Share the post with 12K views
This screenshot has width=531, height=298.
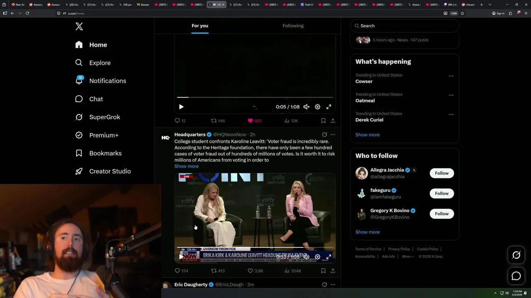tap(333, 121)
